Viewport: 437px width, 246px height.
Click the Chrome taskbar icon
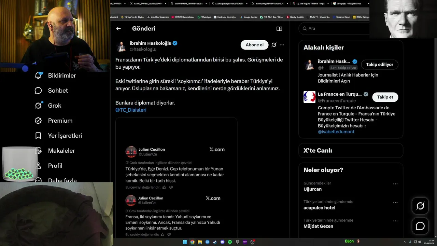192,242
